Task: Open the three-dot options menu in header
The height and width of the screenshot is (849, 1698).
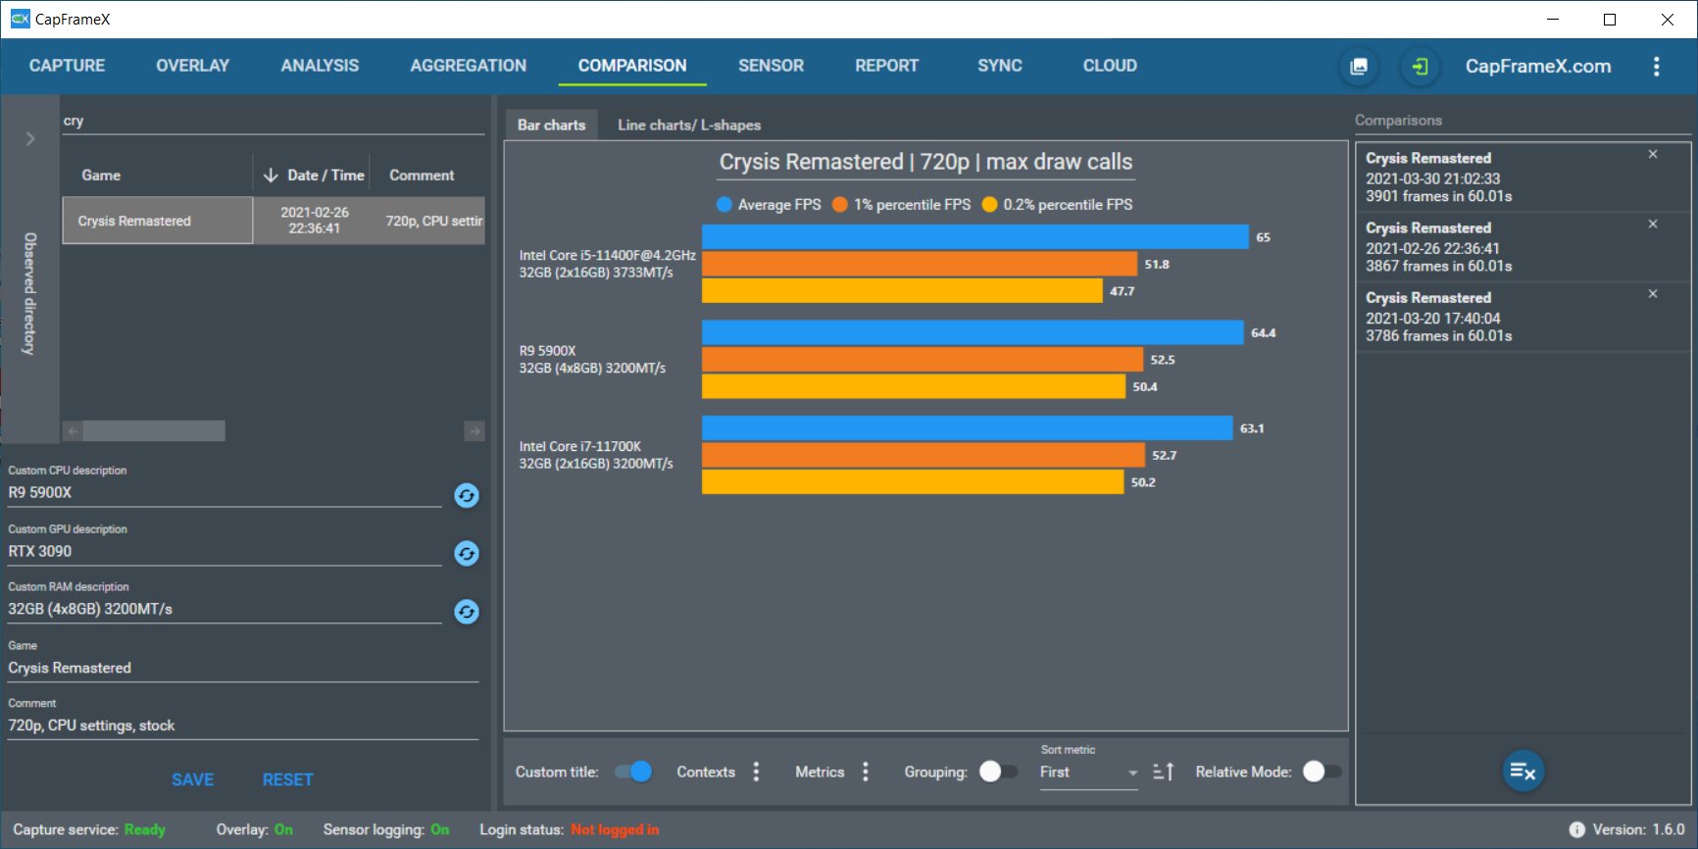Action: point(1656,67)
